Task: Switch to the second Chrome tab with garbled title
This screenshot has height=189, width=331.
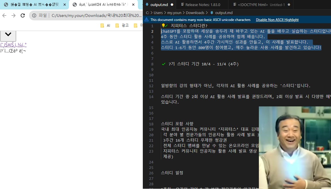Action: pos(103,4)
